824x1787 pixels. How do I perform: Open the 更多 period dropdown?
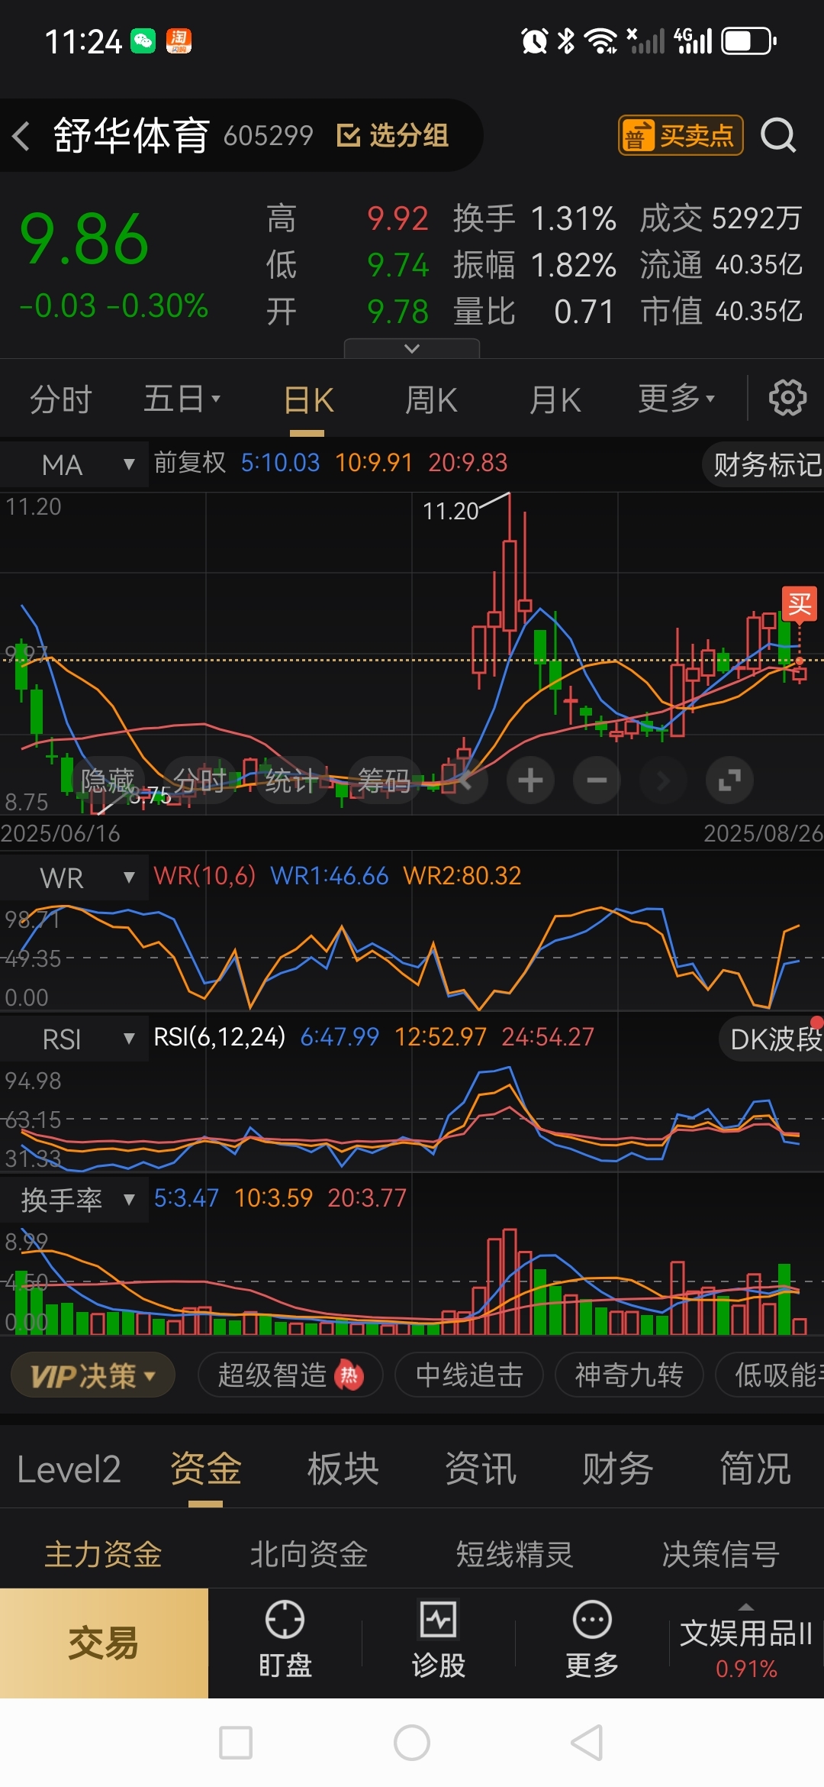tap(676, 399)
